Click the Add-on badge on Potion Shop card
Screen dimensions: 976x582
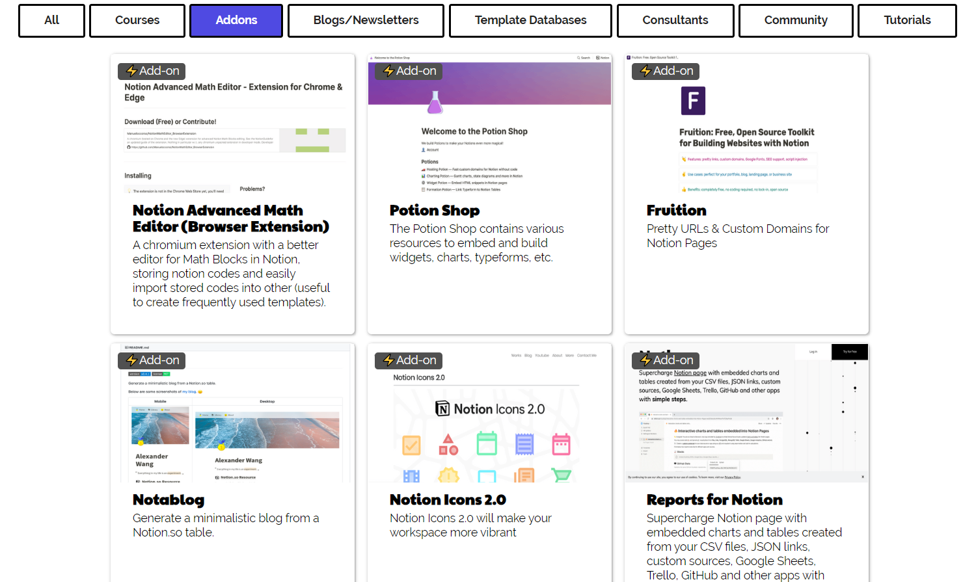409,71
